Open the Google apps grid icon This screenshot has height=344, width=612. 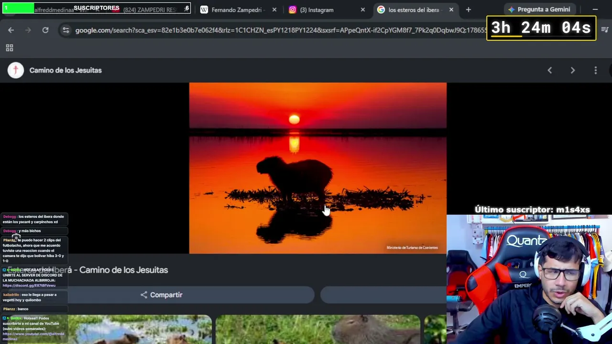click(x=9, y=48)
